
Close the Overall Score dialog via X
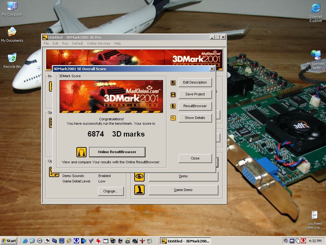point(212,69)
